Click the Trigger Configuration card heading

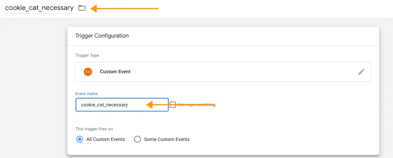(x=102, y=36)
